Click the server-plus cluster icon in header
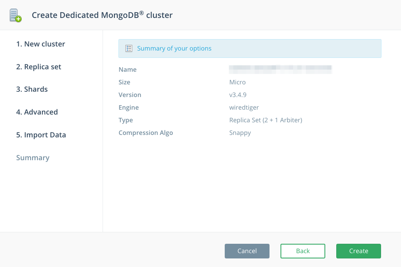The width and height of the screenshot is (401, 267). [15, 15]
